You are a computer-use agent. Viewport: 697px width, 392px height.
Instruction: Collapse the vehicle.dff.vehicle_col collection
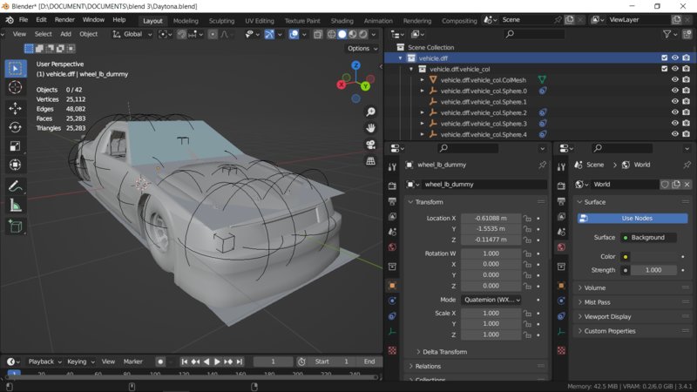(x=411, y=70)
